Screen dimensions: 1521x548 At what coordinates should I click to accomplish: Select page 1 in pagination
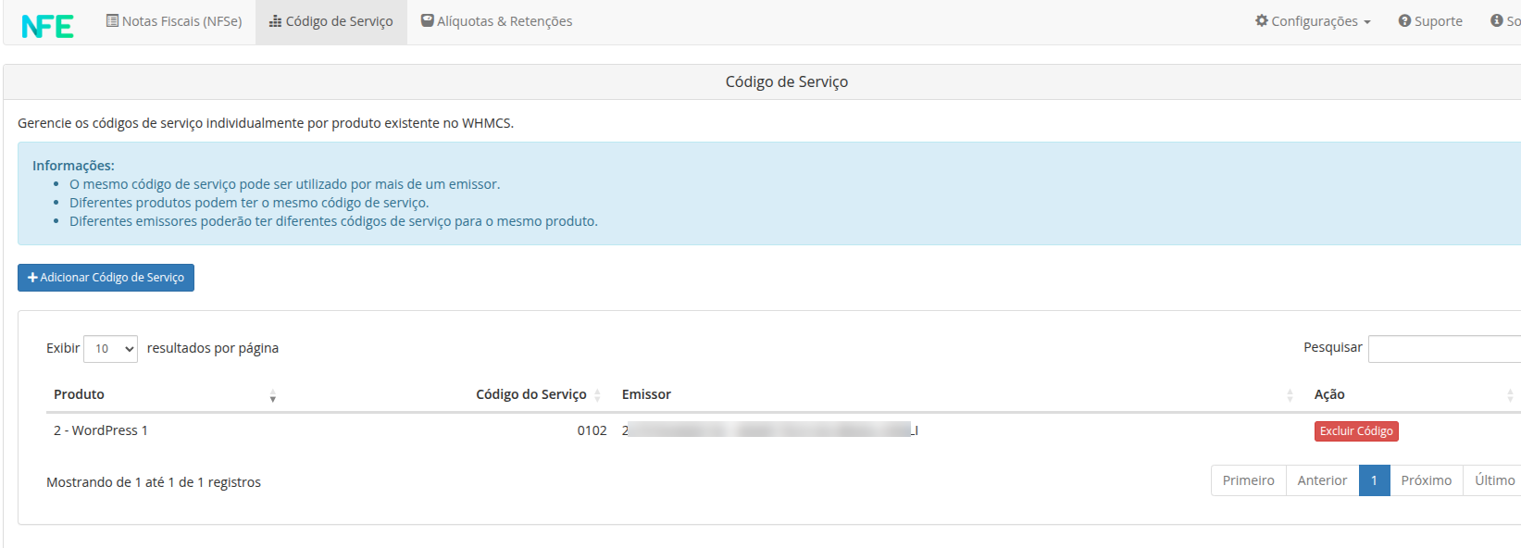(1374, 480)
